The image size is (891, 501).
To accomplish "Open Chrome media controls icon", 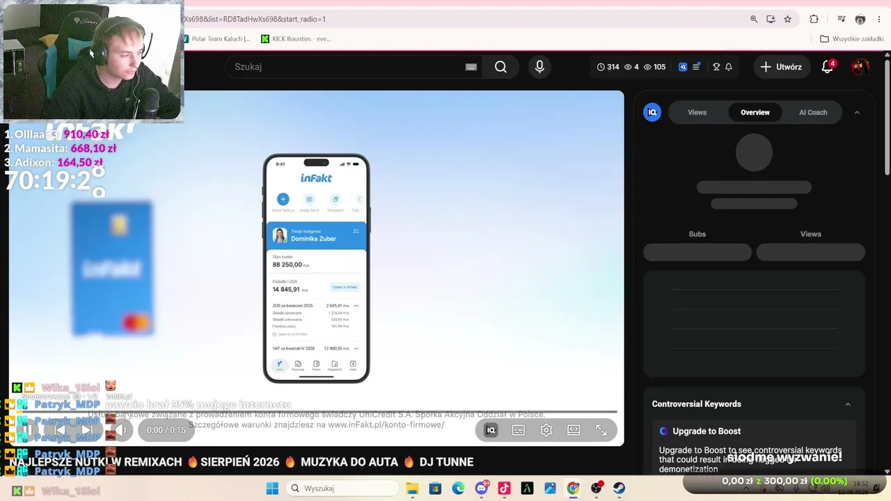I will tap(842, 19).
